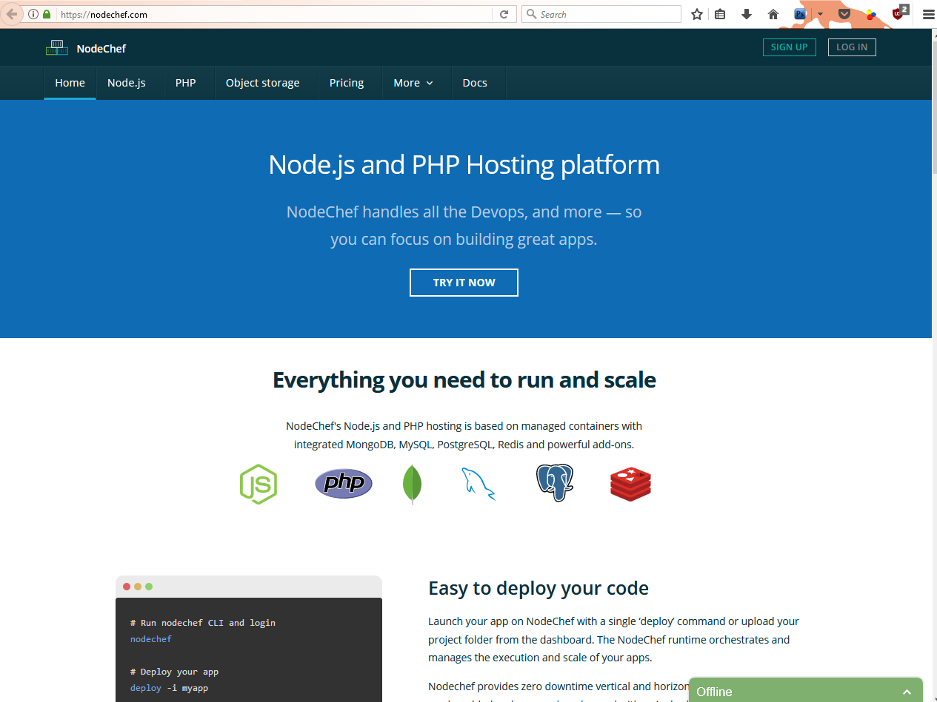Click the purple PHP logo
Image resolution: width=937 pixels, height=702 pixels.
pos(344,484)
